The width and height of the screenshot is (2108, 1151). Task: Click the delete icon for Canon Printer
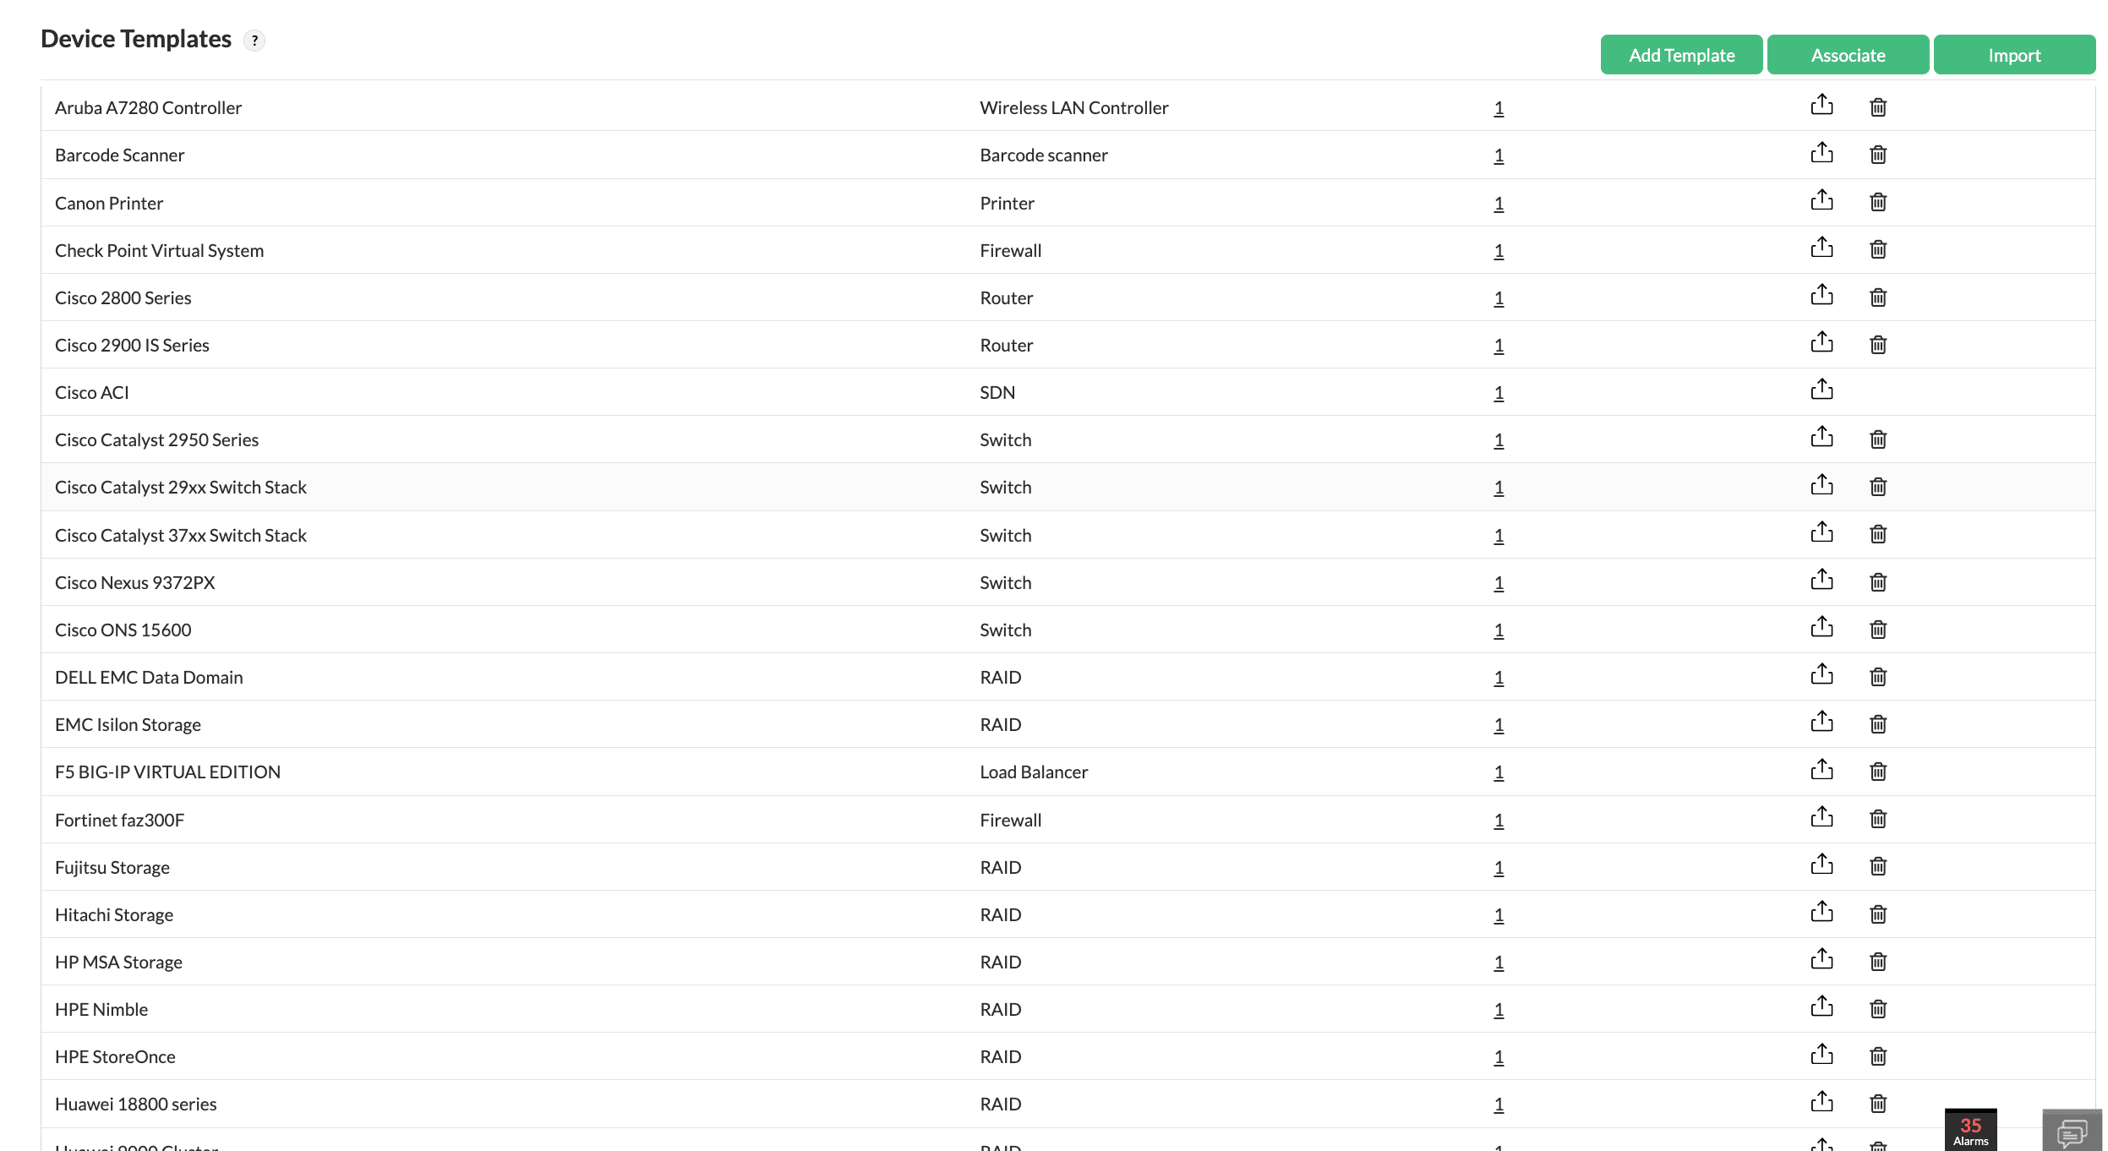coord(1877,201)
